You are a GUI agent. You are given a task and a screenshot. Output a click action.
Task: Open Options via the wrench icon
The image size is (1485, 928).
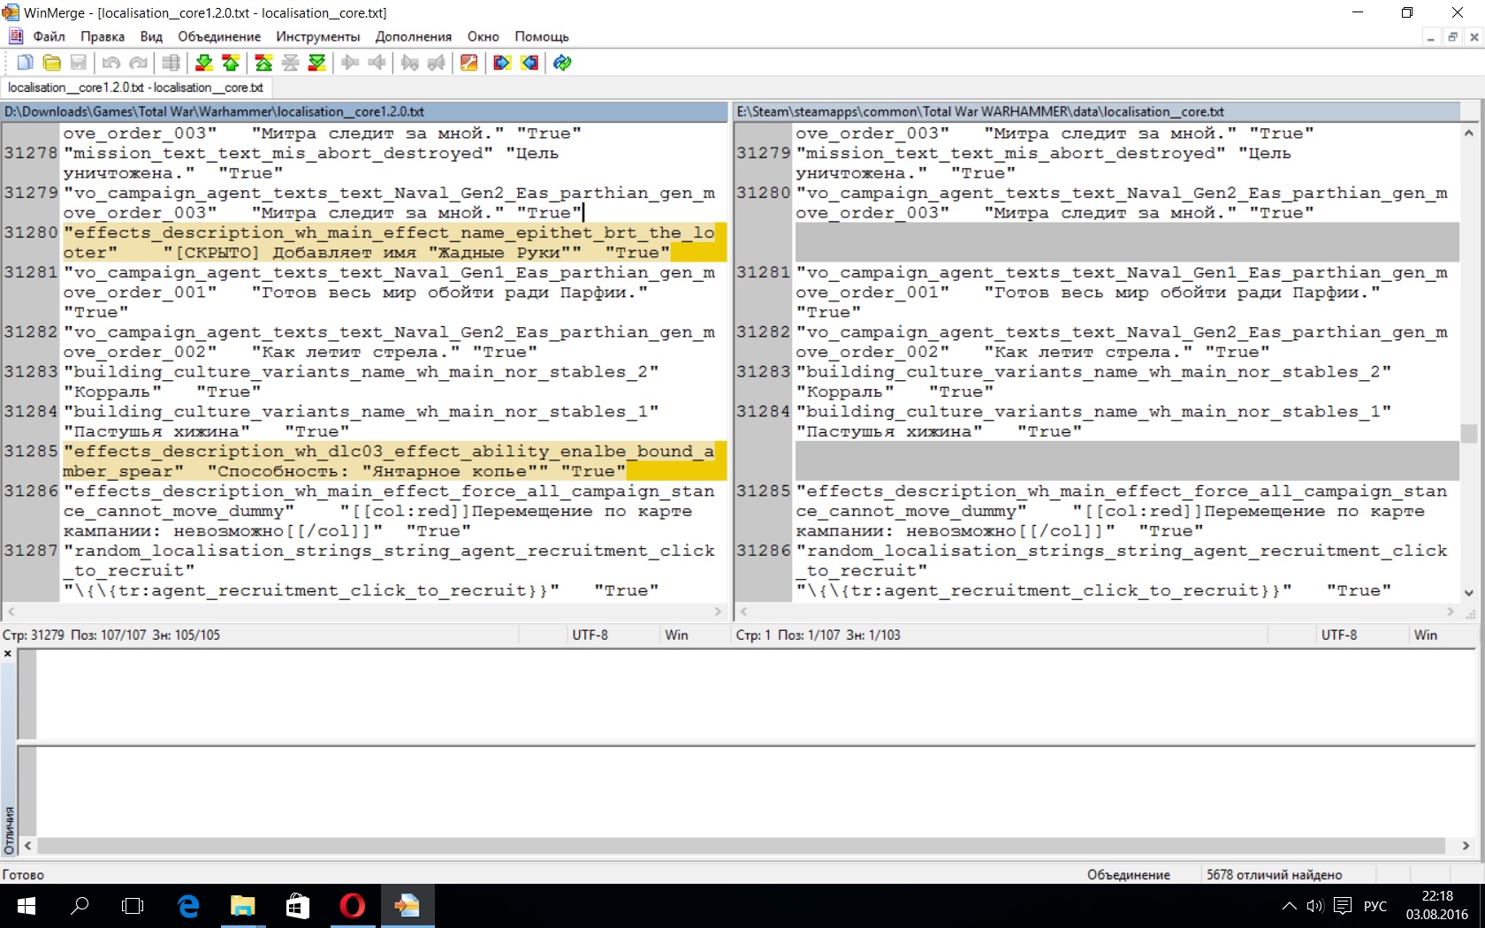click(x=469, y=63)
